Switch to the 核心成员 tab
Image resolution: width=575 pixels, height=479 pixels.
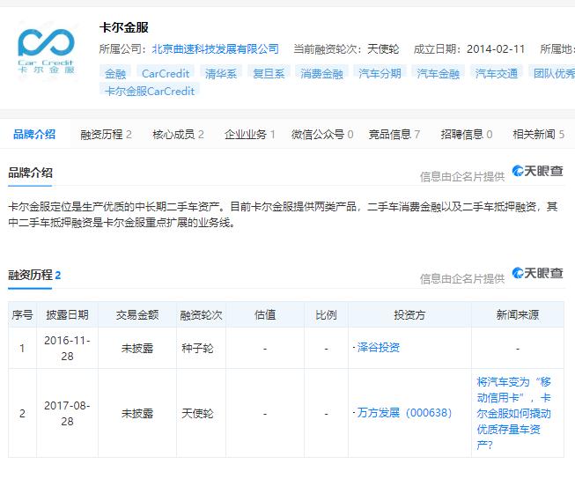(178, 134)
